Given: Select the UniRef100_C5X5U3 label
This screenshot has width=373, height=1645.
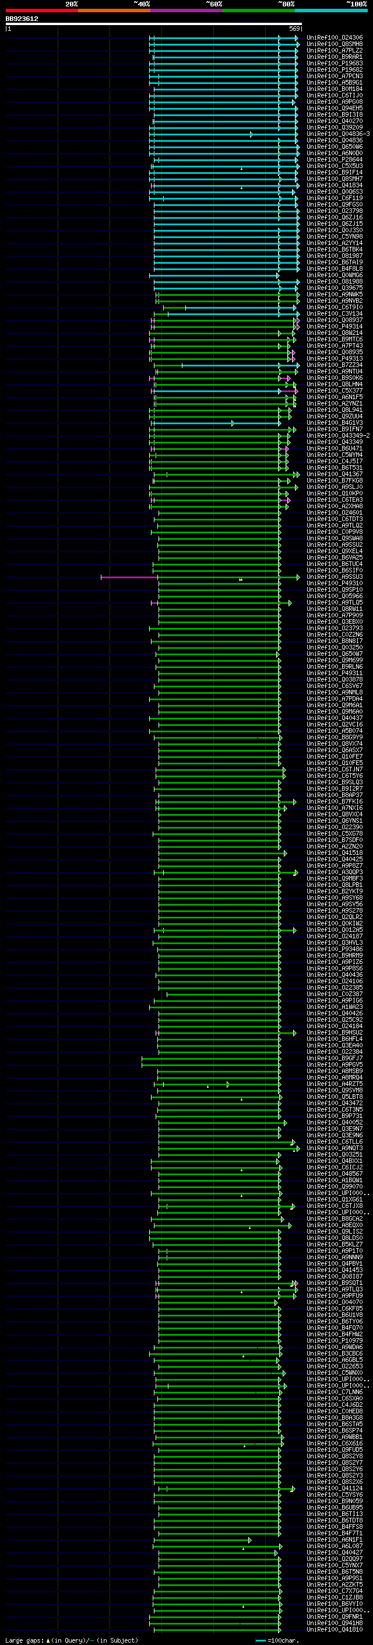Looking at the screenshot, I should [x=335, y=166].
